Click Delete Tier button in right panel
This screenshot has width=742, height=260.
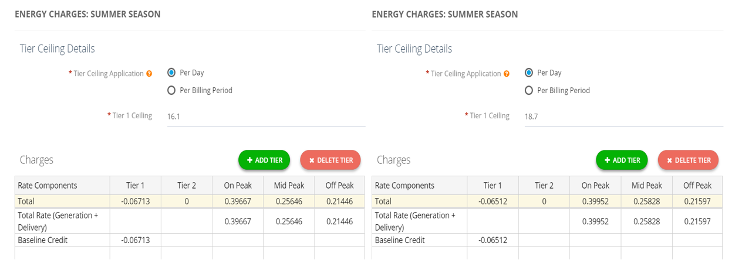pyautogui.click(x=688, y=160)
